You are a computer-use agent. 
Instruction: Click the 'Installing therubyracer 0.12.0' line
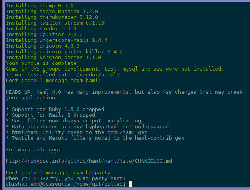(x=52, y=17)
